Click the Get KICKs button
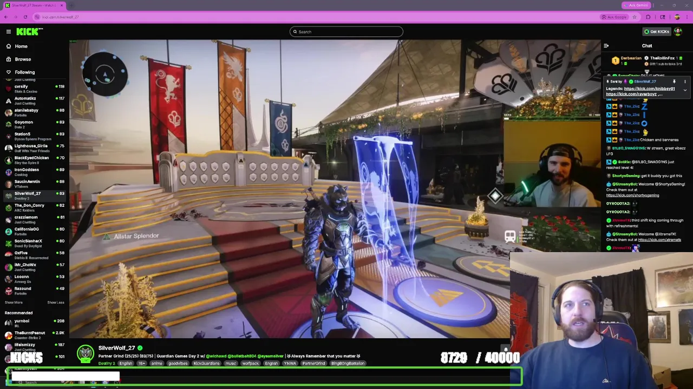The height and width of the screenshot is (389, 693). click(656, 32)
